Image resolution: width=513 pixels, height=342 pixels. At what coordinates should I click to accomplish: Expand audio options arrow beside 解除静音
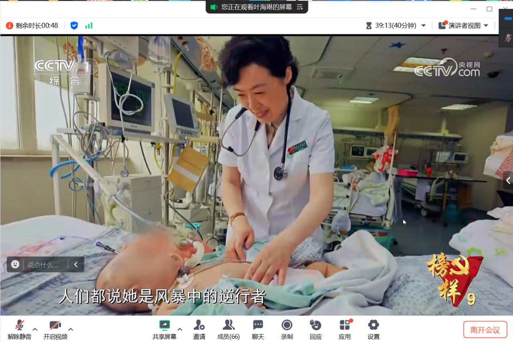click(35, 329)
